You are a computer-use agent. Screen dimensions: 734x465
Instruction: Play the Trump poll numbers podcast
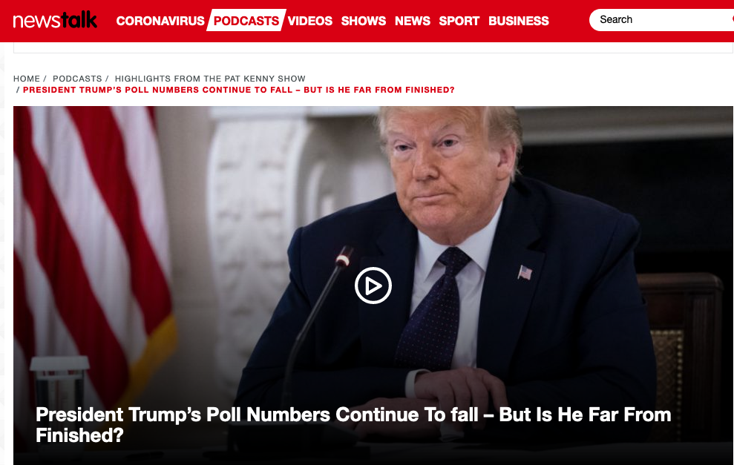tap(373, 286)
